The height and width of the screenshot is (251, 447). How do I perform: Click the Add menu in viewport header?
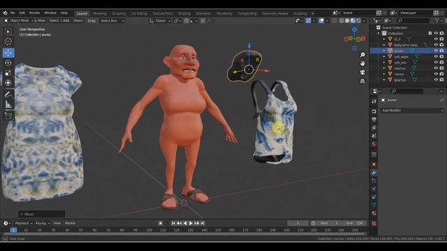point(66,20)
